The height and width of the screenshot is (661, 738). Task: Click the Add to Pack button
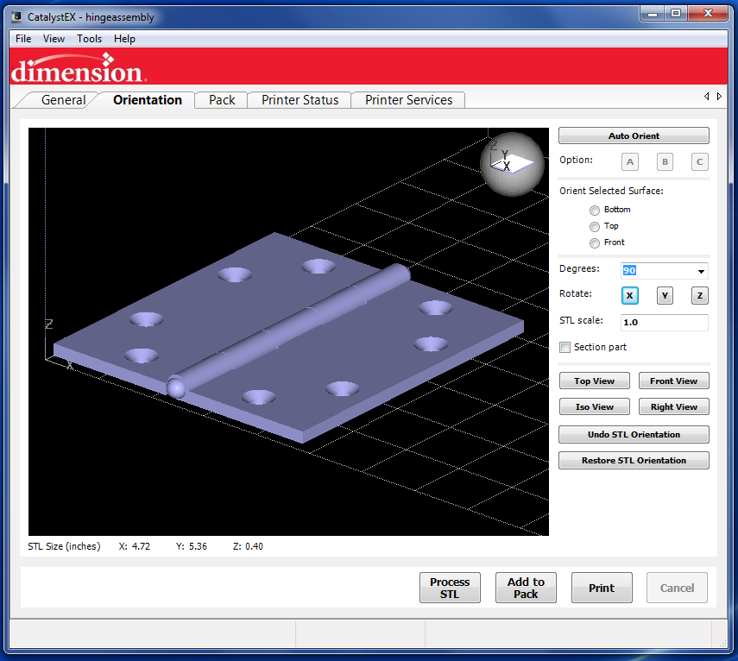(x=526, y=588)
